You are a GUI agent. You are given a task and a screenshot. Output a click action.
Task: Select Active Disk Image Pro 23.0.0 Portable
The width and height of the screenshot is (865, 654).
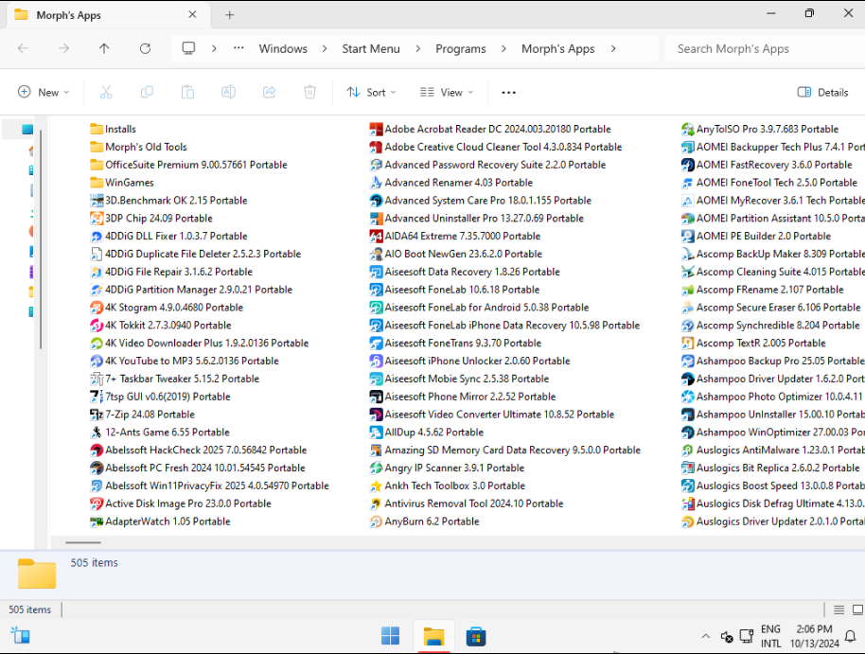coord(181,504)
